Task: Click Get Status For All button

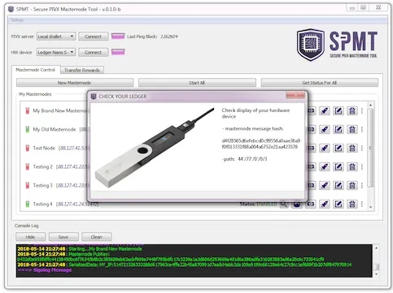Action: [320, 83]
